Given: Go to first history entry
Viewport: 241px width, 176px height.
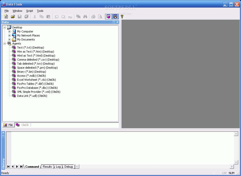Looking at the screenshot, I should tap(8, 166).
